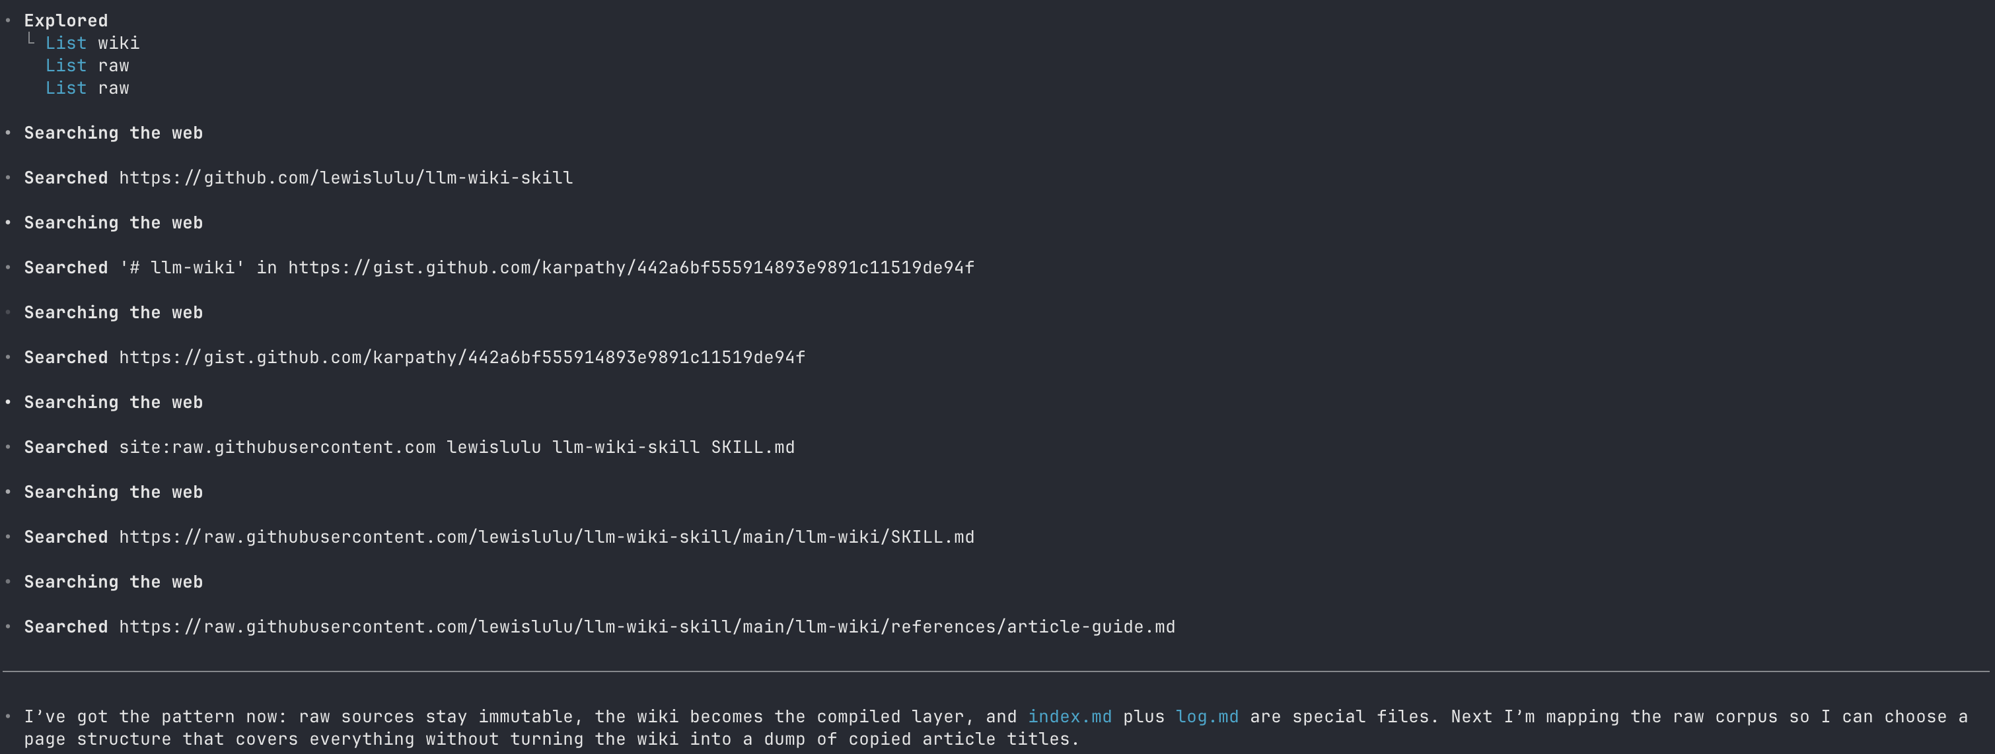Click the bullet before the "I've got the pattern" message
This screenshot has width=1995, height=754.
coord(8,716)
